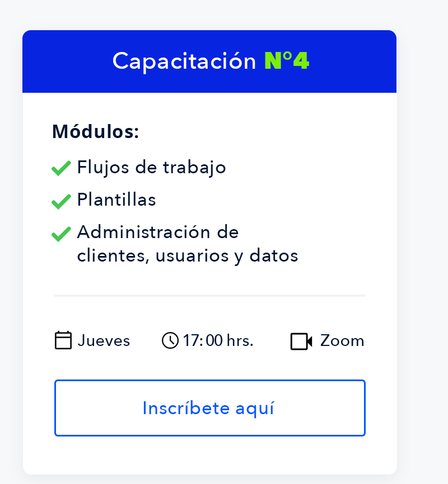Click the clock icon beside 17:00 hrs.
This screenshot has width=448, height=484.
tap(170, 340)
